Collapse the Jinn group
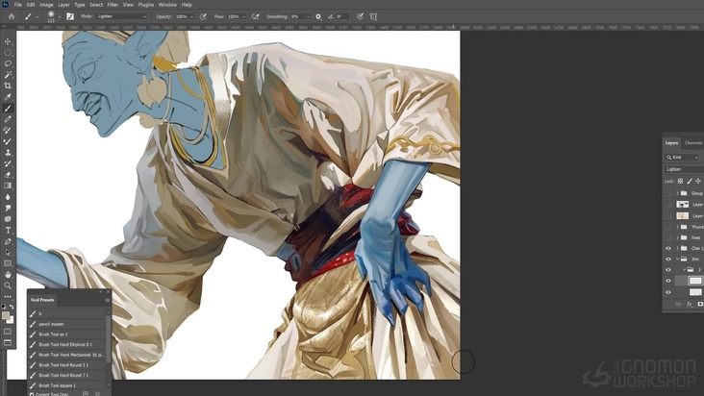This screenshot has height=396, width=704. point(677,259)
